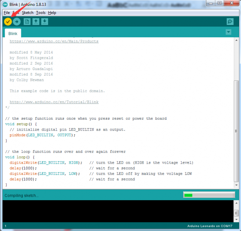
Task: Click the 'Compiling sketch...' status message
Action: [22, 196]
